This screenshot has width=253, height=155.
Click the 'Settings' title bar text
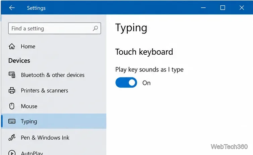pyautogui.click(x=36, y=8)
